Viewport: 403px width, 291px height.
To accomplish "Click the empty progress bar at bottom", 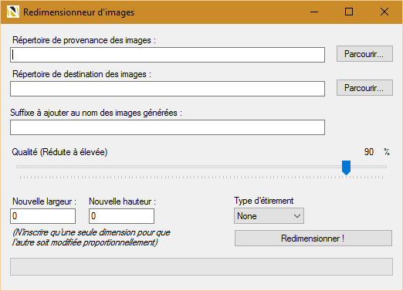I will (201, 266).
